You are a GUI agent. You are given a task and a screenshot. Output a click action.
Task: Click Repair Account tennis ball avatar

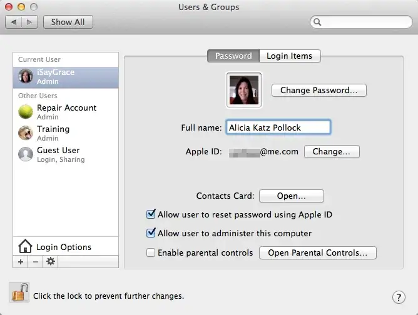(x=26, y=112)
